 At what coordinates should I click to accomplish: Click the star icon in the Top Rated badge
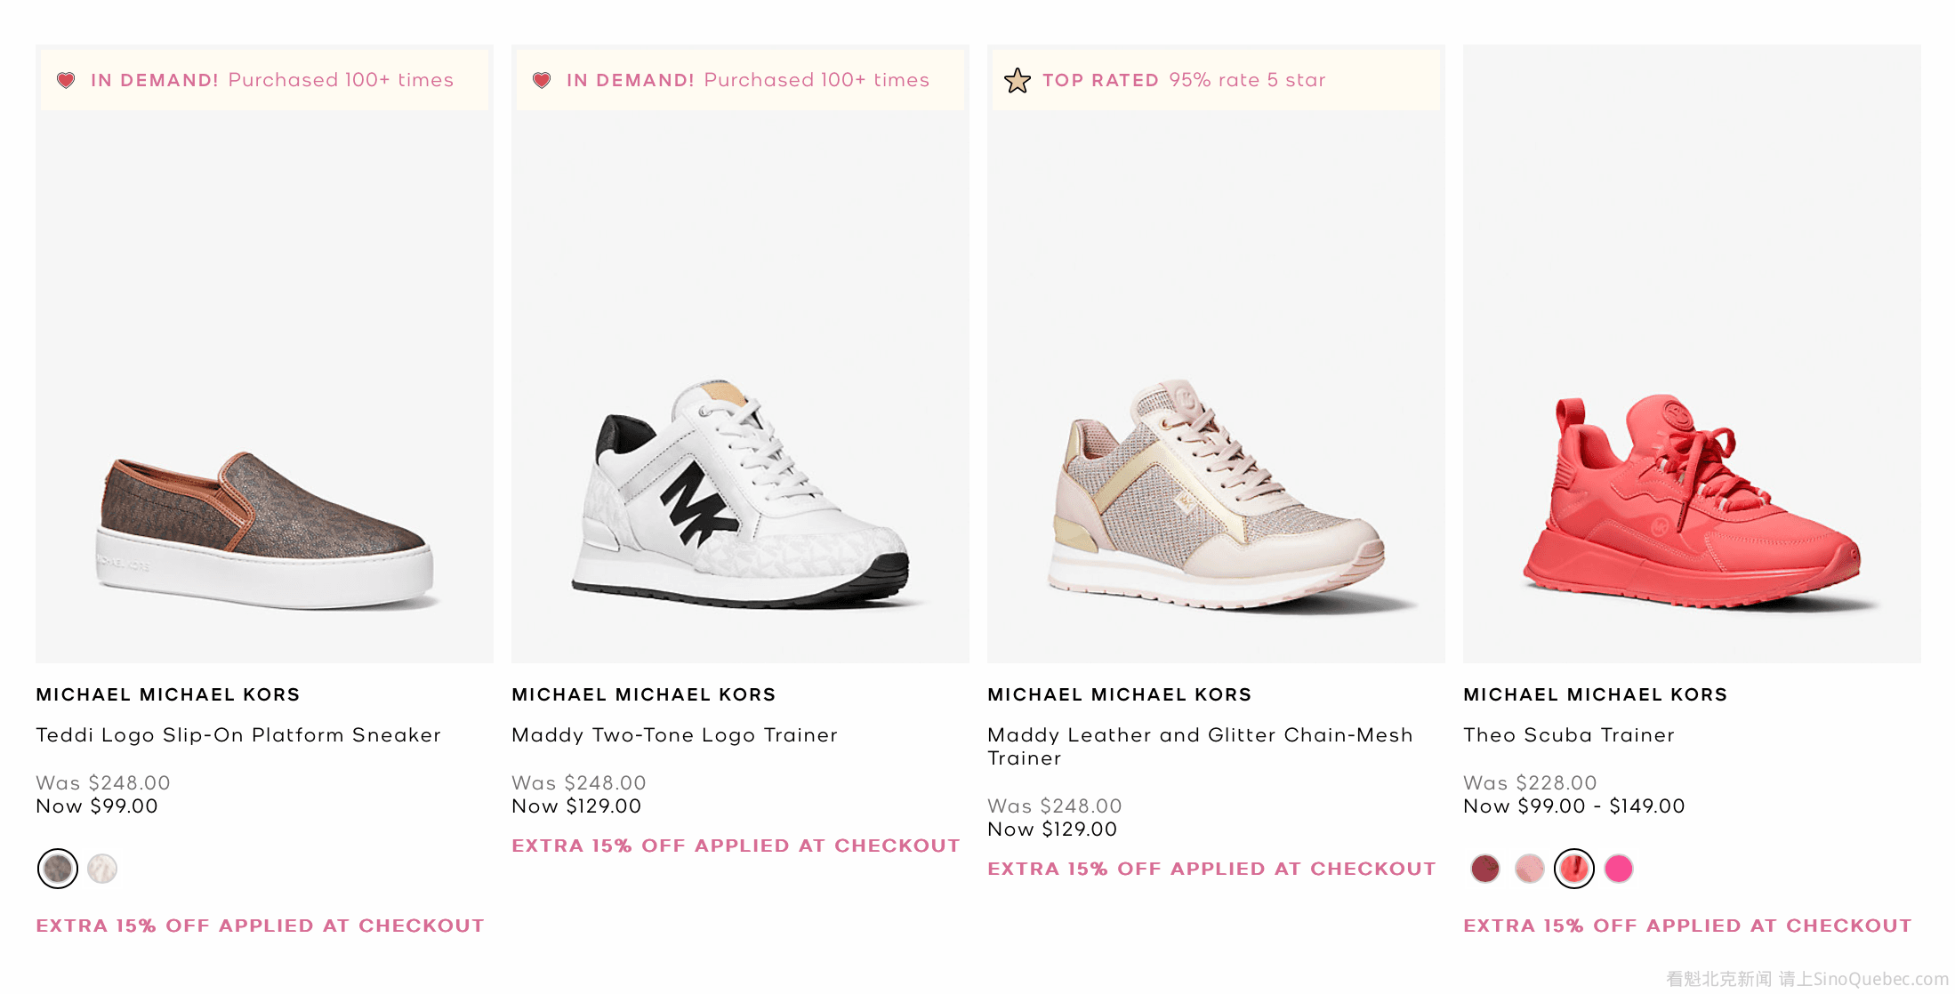[x=1017, y=80]
